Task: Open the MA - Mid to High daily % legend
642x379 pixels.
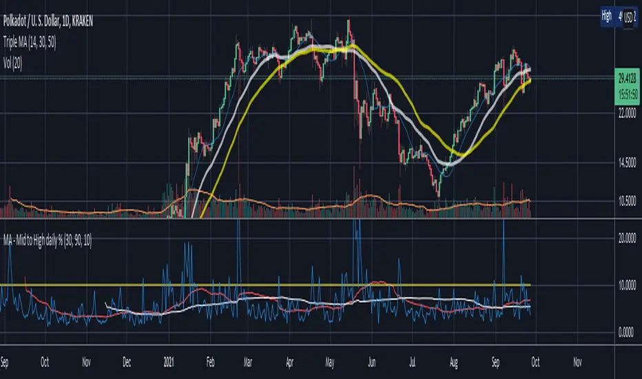Action: point(48,240)
